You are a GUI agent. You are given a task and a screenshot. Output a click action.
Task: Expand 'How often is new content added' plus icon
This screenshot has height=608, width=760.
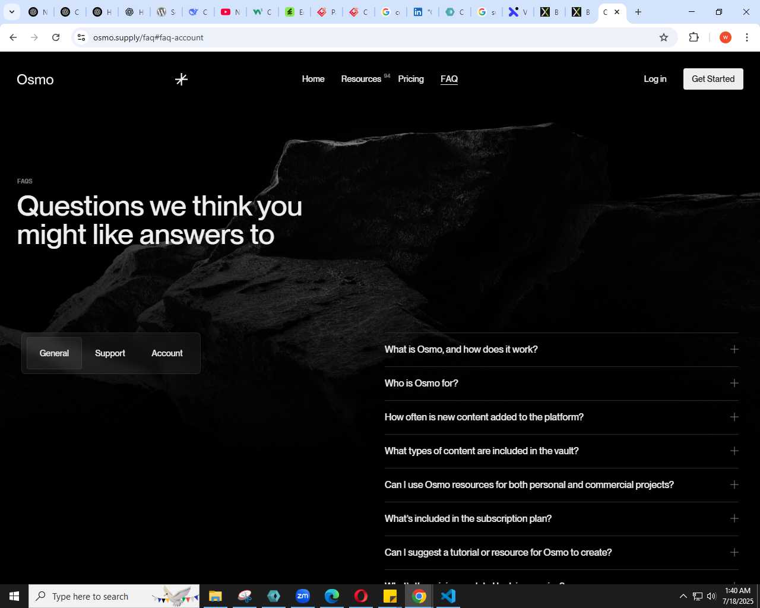tap(734, 417)
